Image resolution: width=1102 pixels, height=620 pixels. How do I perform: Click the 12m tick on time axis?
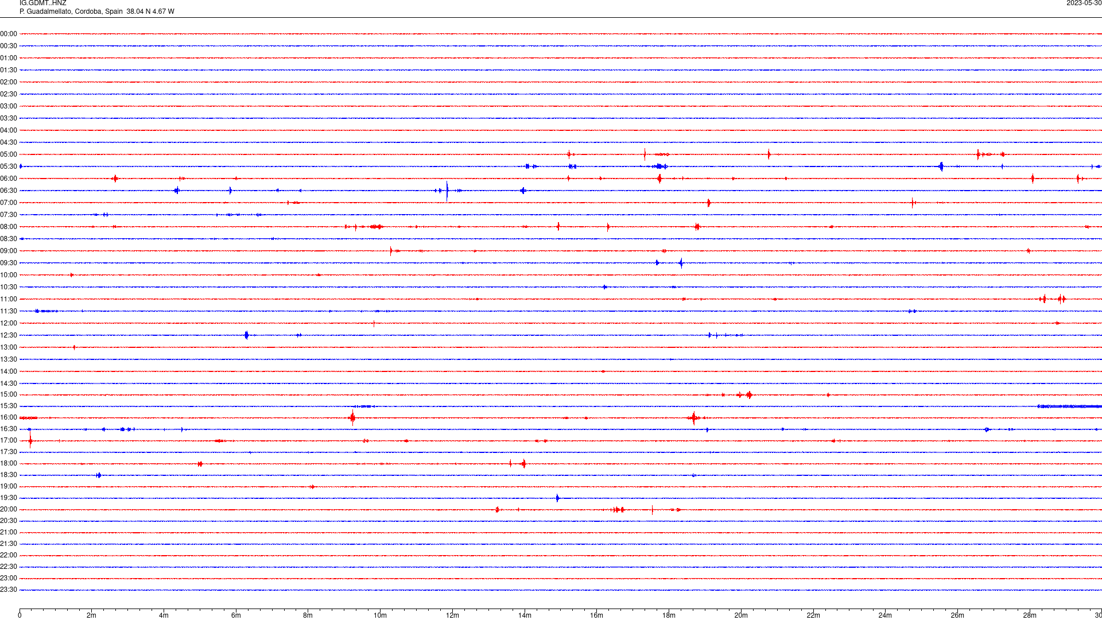pyautogui.click(x=452, y=615)
